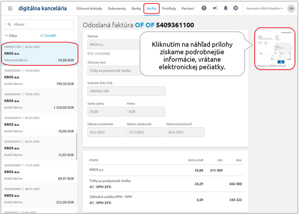
Task: Expand the Spoznajte KROS Digitálnu dropdown
Action: 265,8
